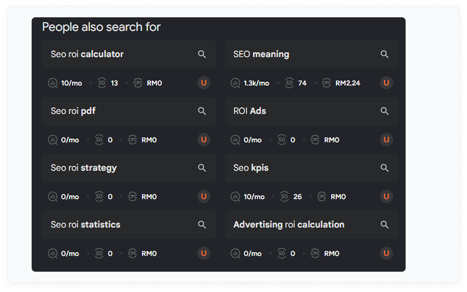The width and height of the screenshot is (467, 292).
Task: Open the 'SEO meaning' suggestion
Action: tap(311, 54)
